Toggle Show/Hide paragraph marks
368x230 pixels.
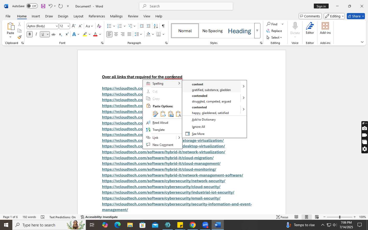pos(163,26)
